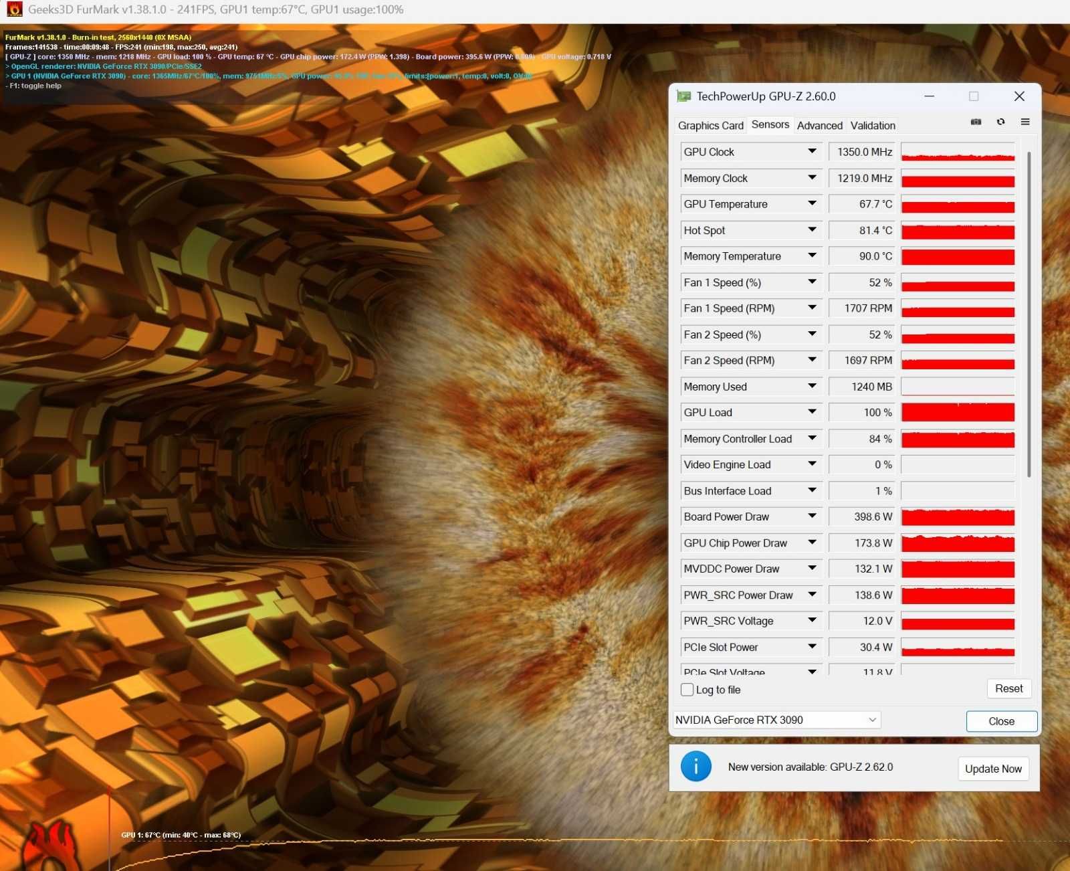
Task: Click 'New version available: GPU-Z 2.62.0' text
Action: pyautogui.click(x=811, y=767)
